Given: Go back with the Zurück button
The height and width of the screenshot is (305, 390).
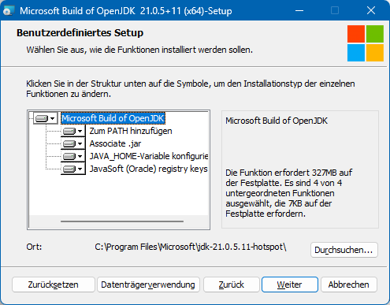Looking at the screenshot, I should pyautogui.click(x=232, y=285).
